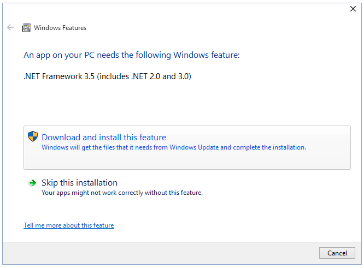Click the "Windows will get the files" description
Viewport: 364px width, 268px height.
(174, 147)
